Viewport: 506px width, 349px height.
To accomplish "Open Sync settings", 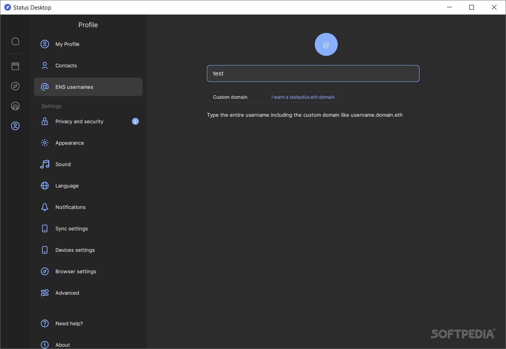I will click(88, 228).
